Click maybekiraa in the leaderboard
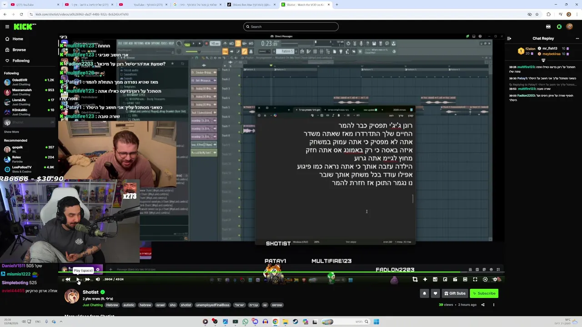 pos(551,54)
